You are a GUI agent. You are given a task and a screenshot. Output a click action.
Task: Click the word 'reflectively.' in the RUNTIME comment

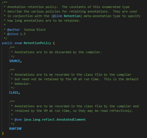point(121,111)
